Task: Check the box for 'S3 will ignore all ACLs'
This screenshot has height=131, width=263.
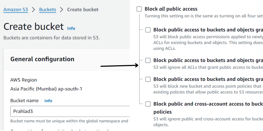Action: [x=148, y=61]
